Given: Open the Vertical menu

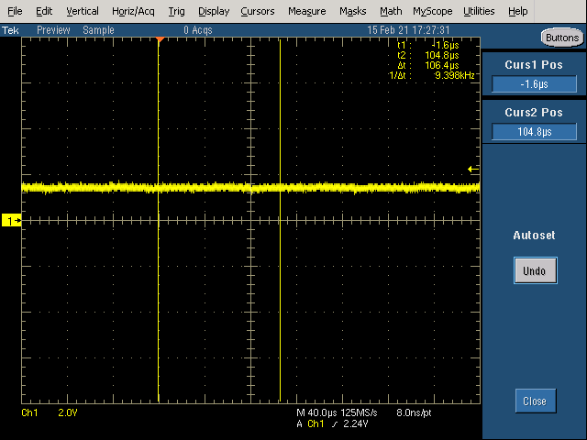Looking at the screenshot, I should 83,11.
